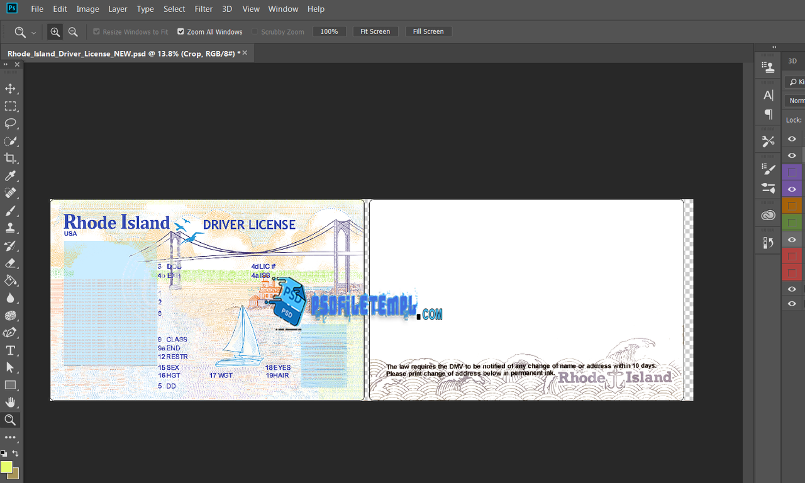Close the Rhode Island document tab
The width and height of the screenshot is (805, 483).
245,53
